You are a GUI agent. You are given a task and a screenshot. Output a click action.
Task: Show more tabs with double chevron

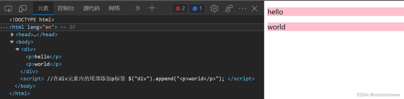coord(137,8)
